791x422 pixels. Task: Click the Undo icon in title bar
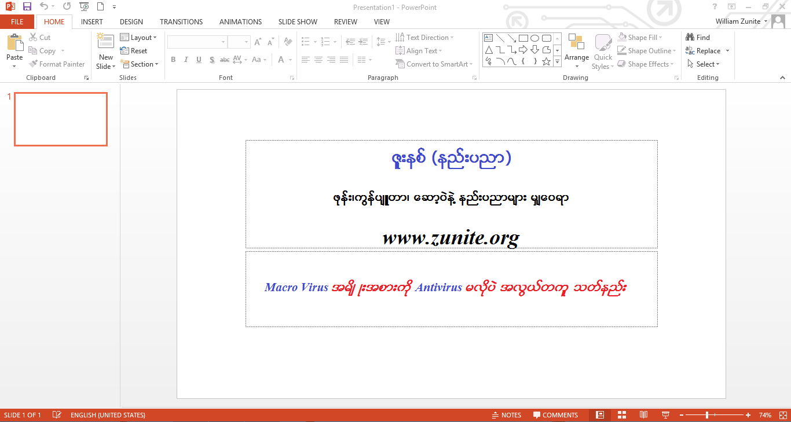tap(44, 7)
